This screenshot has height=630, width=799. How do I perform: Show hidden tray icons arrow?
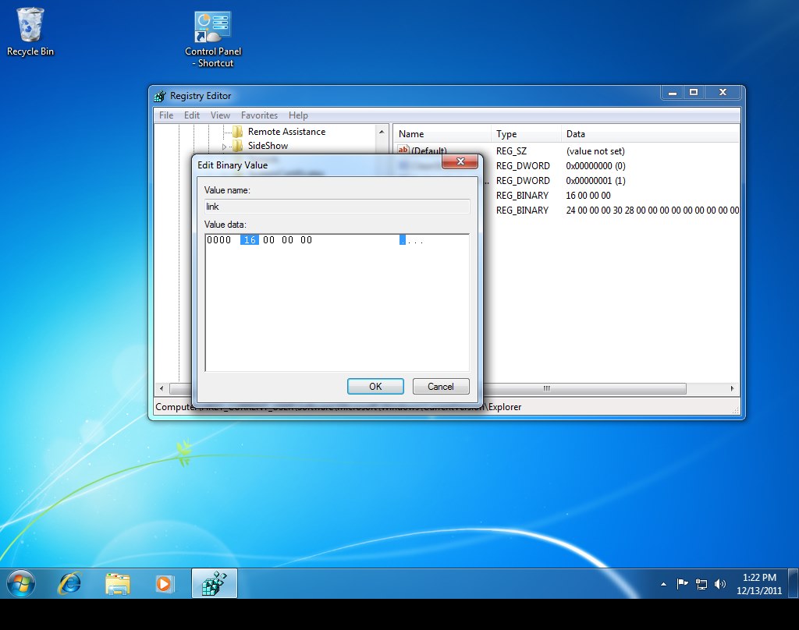[x=663, y=584]
